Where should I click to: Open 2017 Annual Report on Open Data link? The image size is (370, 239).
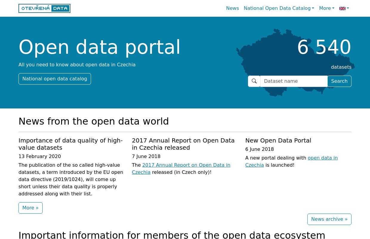tap(181, 168)
